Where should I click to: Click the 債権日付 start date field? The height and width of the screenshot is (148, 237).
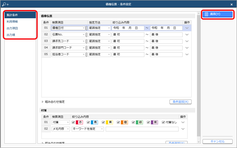click(x=128, y=28)
